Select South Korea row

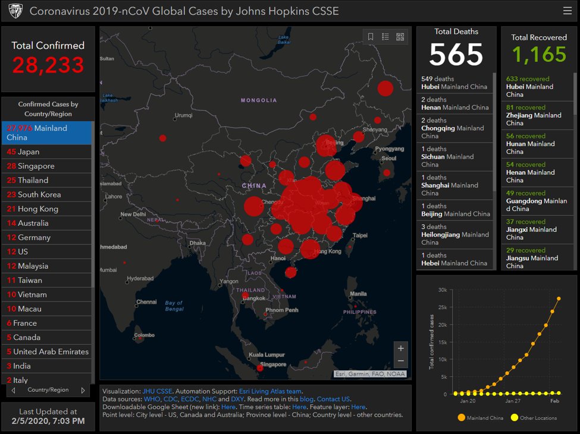click(x=46, y=194)
